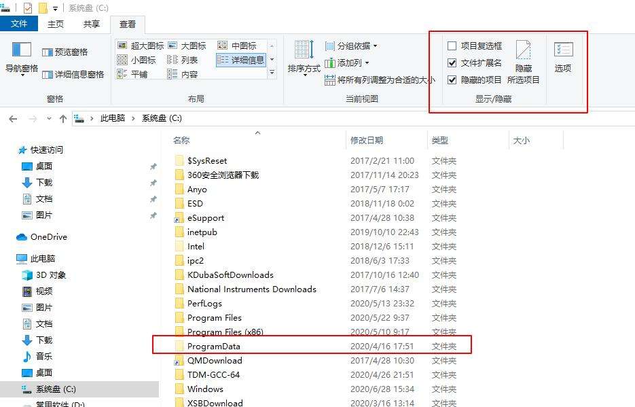
Task: Sort by the Size (大小) column header
Action: [x=536, y=140]
